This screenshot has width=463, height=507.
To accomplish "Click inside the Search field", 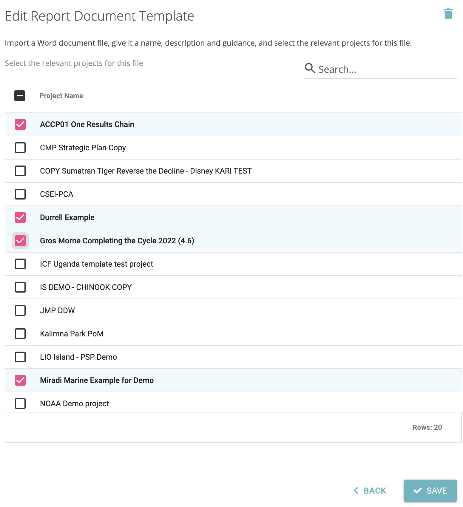I will tap(373, 69).
